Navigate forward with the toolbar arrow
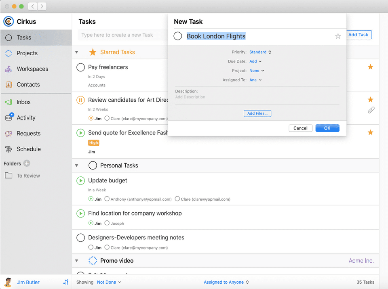The width and height of the screenshot is (388, 289). [x=42, y=6]
